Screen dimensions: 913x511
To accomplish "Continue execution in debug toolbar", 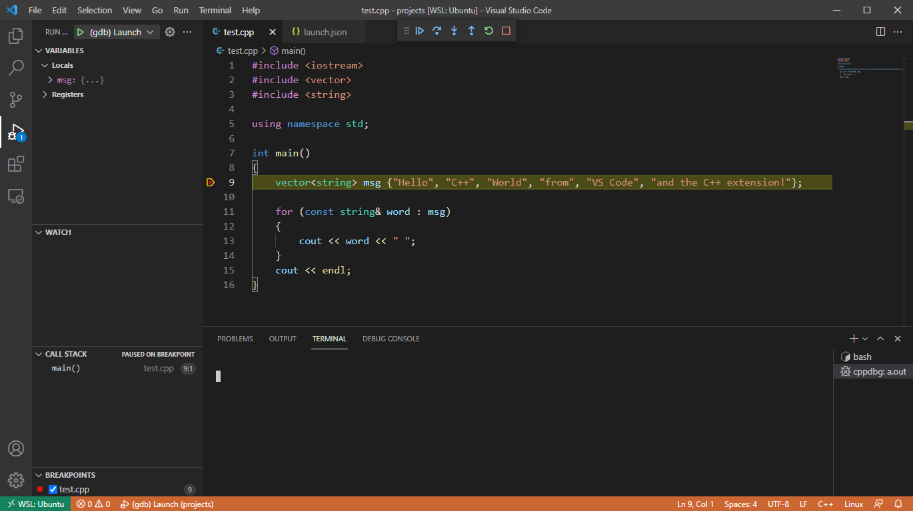I will pos(420,31).
